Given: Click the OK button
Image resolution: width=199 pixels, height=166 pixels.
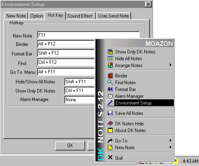Looking at the screenshot, I should click(x=70, y=146).
